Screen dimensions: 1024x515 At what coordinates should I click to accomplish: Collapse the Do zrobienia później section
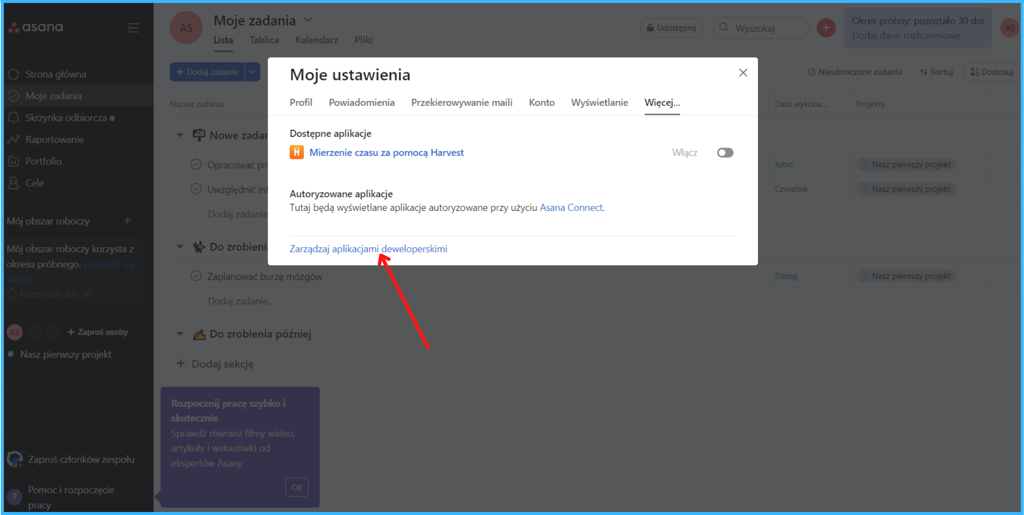coord(180,334)
